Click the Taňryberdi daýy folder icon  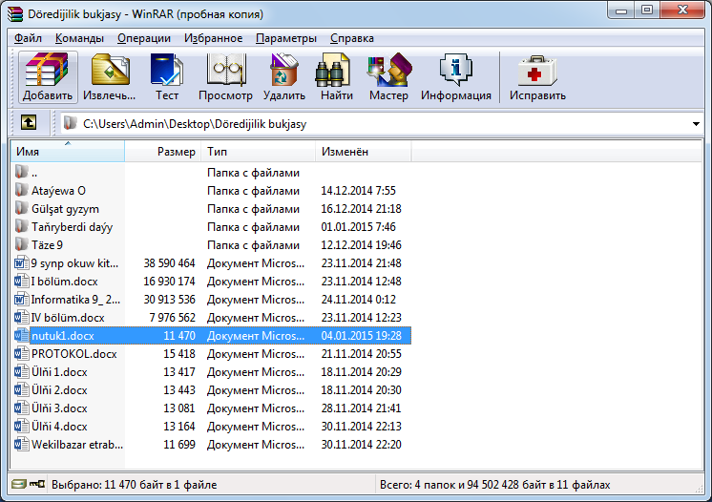point(21,226)
